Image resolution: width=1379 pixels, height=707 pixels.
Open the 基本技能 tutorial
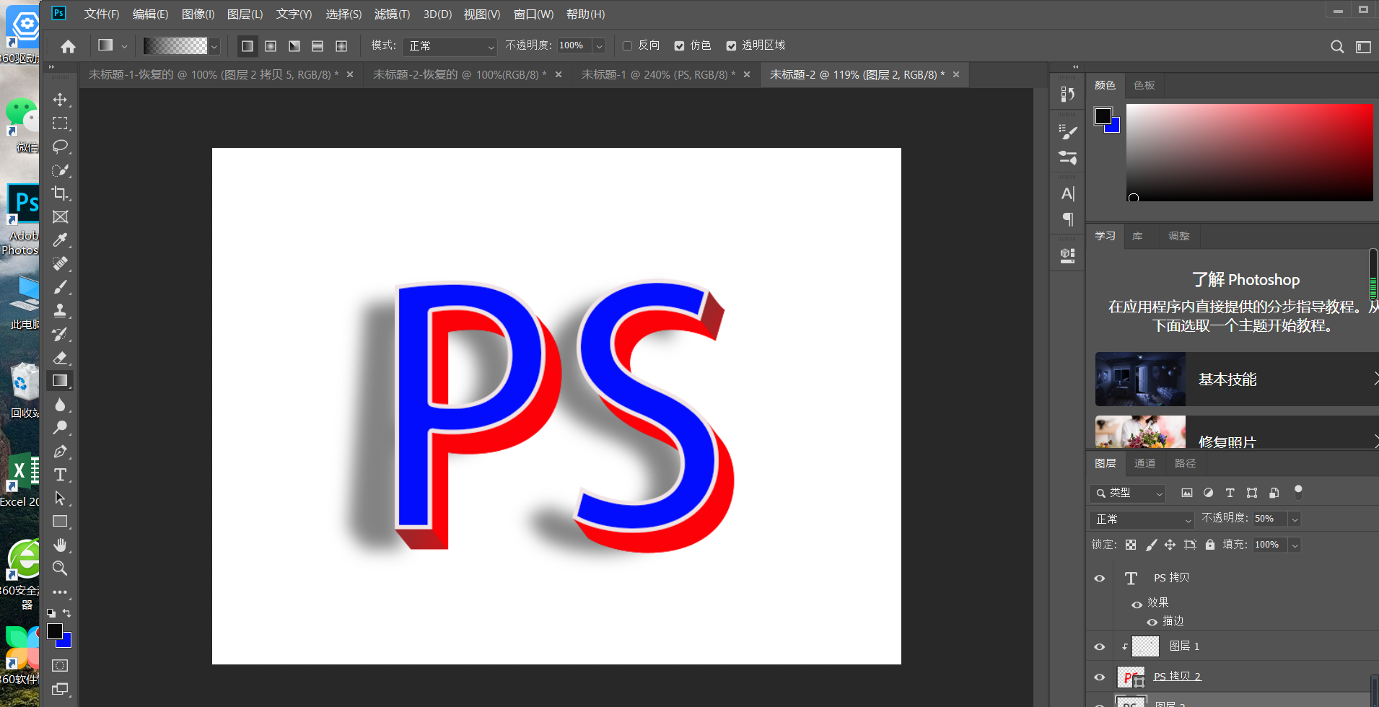coord(1227,379)
